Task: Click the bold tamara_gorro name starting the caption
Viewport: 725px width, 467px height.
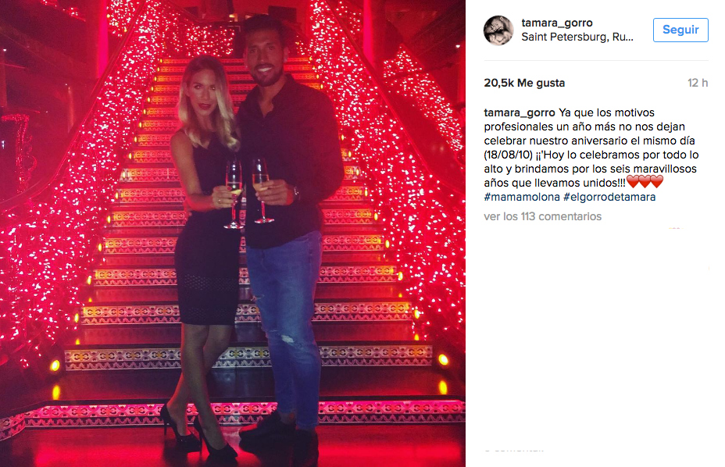Action: [520, 112]
